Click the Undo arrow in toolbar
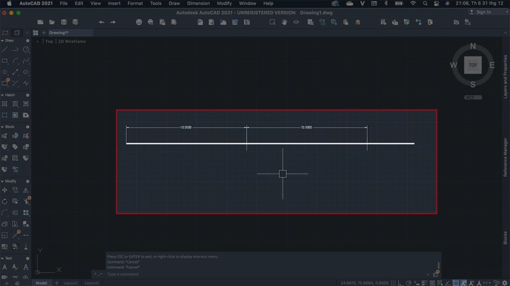Viewport: 510px width, 286px height. tap(101, 22)
